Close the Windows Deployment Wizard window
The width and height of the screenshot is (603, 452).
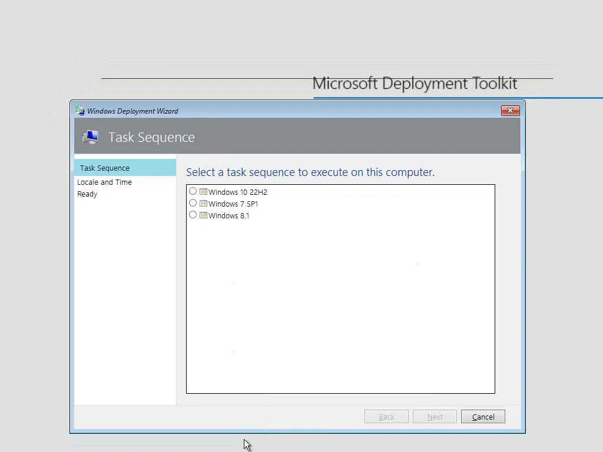(511, 111)
